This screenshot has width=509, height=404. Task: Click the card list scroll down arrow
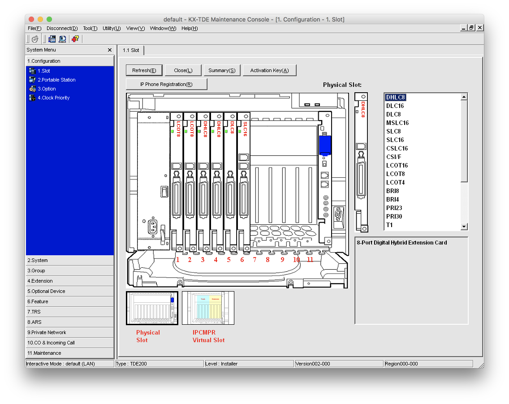tap(464, 227)
